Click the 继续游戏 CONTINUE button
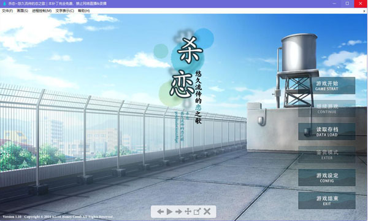The image size is (368, 221). pos(327,109)
